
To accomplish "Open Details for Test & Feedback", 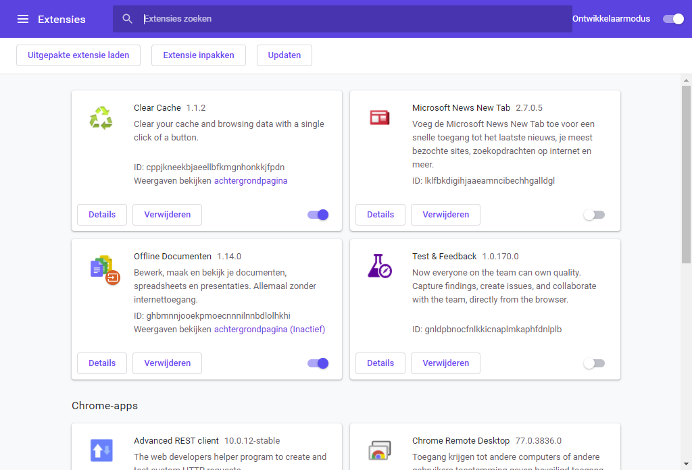I will click(380, 363).
